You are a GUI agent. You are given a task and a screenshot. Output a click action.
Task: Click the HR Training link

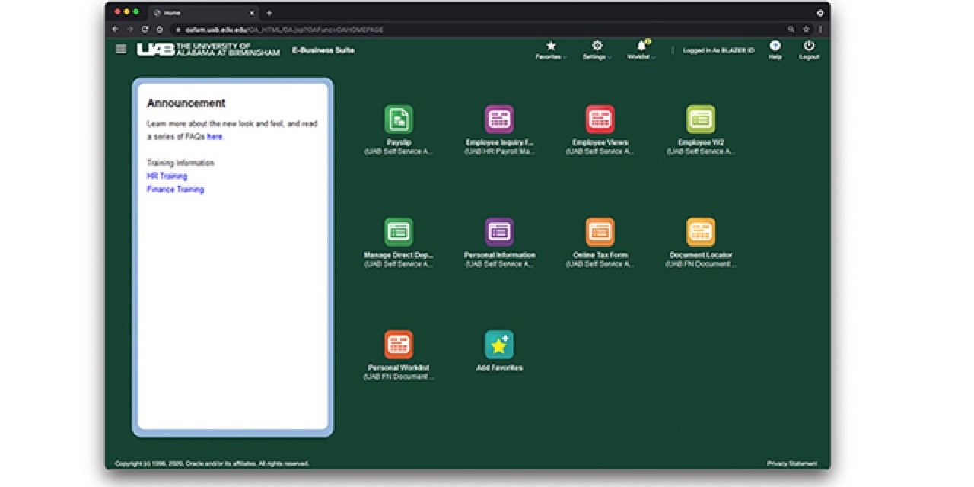(167, 177)
